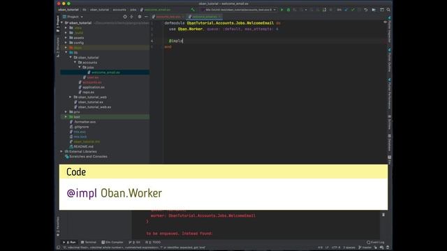Open the Mix ExUnit run configuration dropdown
This screenshot has width=447, height=251.
pyautogui.click(x=238, y=10)
